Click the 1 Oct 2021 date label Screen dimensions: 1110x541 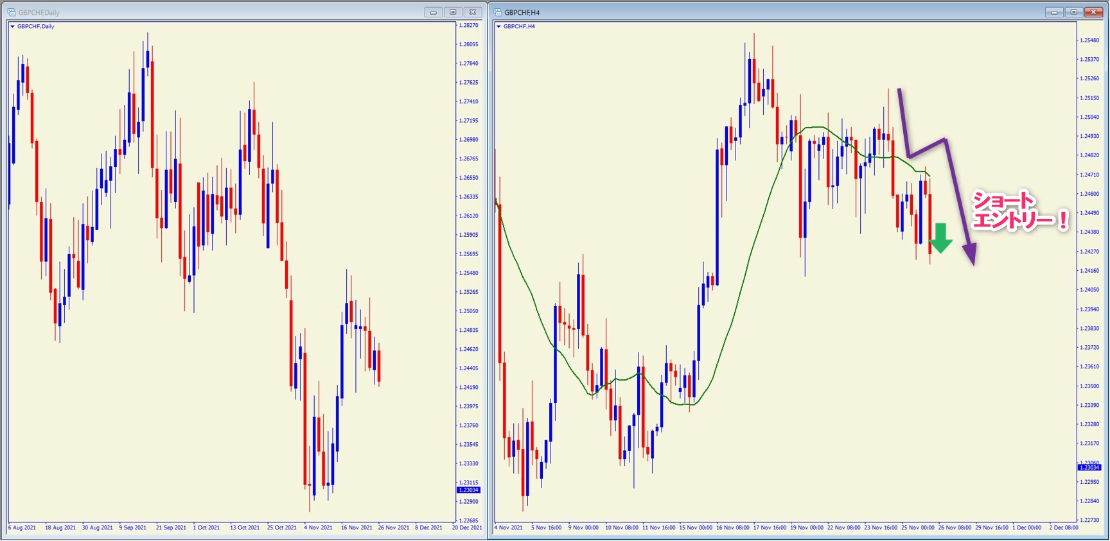click(x=206, y=528)
